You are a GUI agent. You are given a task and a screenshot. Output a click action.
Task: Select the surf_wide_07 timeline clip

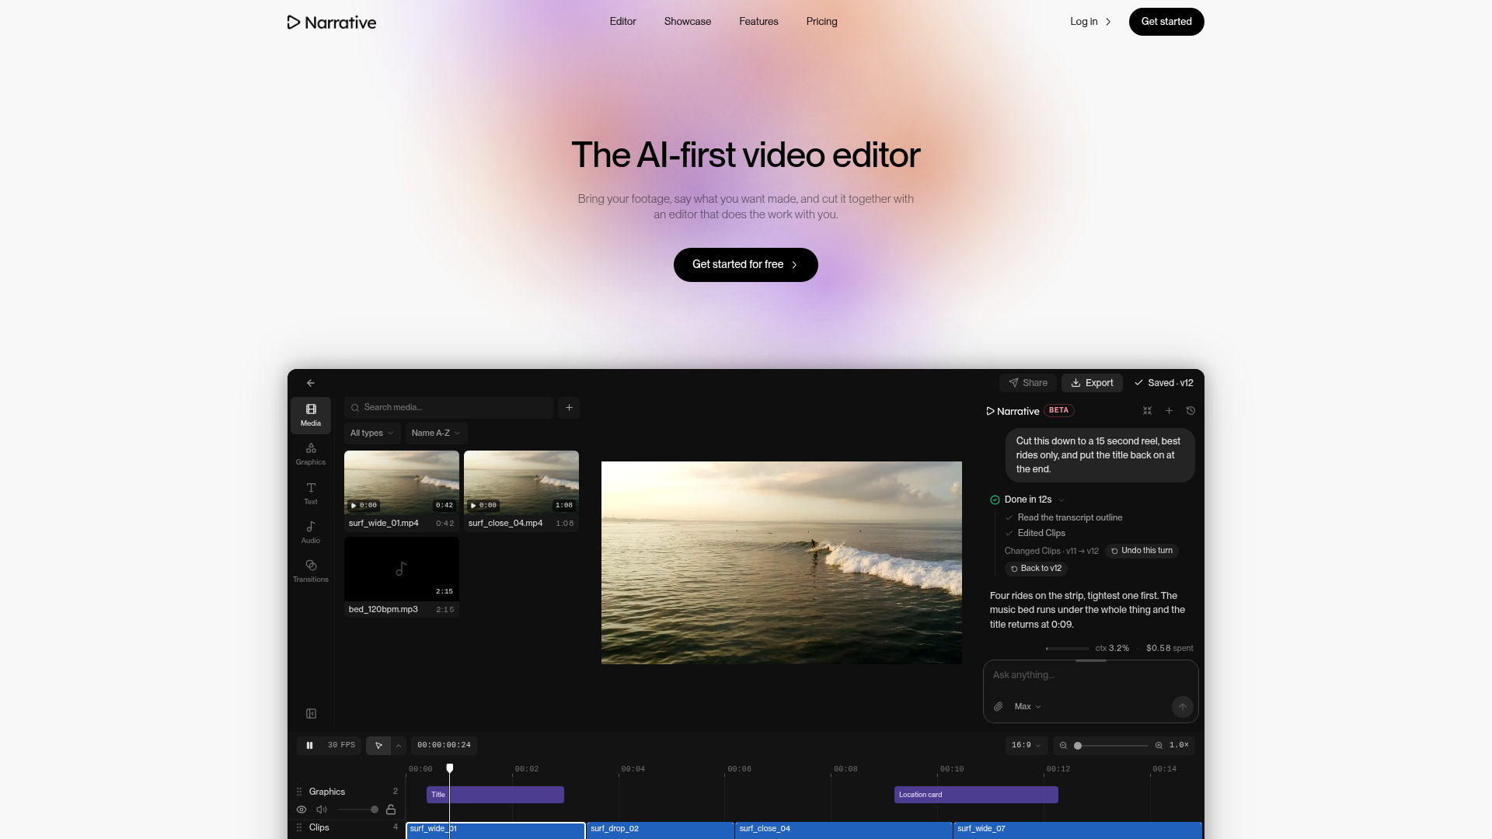coord(1078,830)
